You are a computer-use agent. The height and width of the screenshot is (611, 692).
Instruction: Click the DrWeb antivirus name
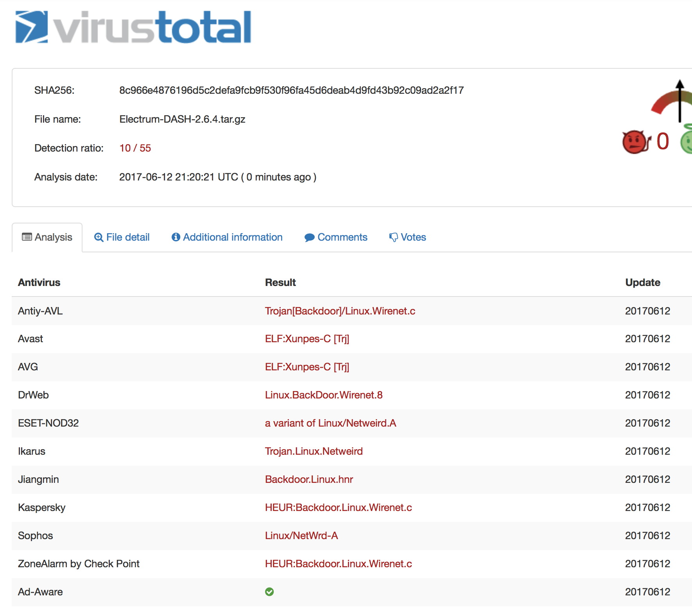(33, 395)
